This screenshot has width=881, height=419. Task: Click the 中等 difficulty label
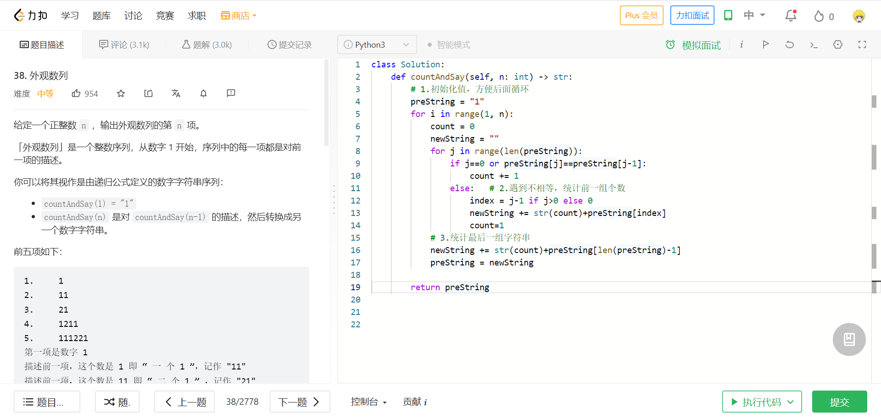coord(45,94)
